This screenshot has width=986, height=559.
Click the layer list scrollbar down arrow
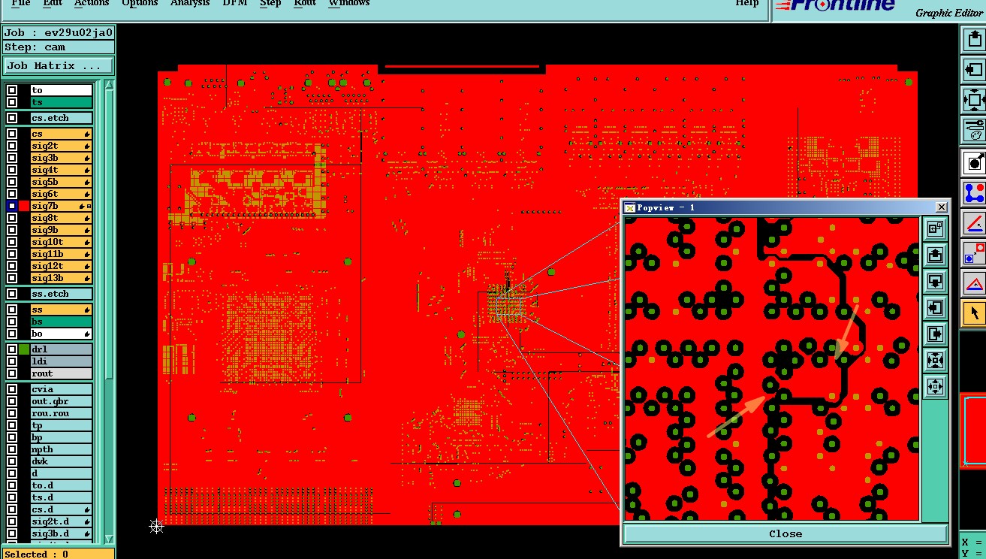pyautogui.click(x=109, y=539)
